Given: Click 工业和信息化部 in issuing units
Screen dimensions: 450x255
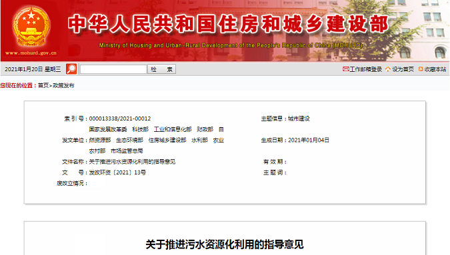Looking at the screenshot, I should pyautogui.click(x=173, y=130).
